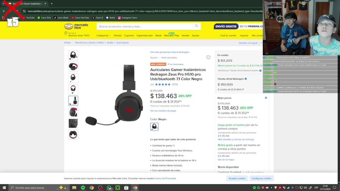340x191 pixels.
Task: Open the Windows Start menu
Action: [4, 188]
